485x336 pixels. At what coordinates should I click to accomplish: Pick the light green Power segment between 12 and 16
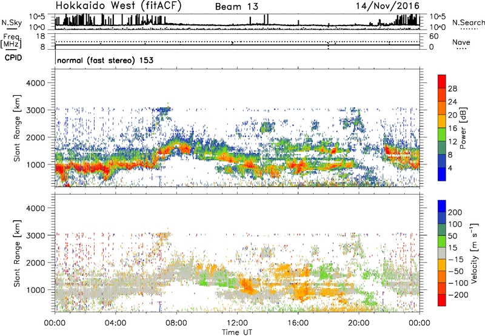click(x=442, y=135)
